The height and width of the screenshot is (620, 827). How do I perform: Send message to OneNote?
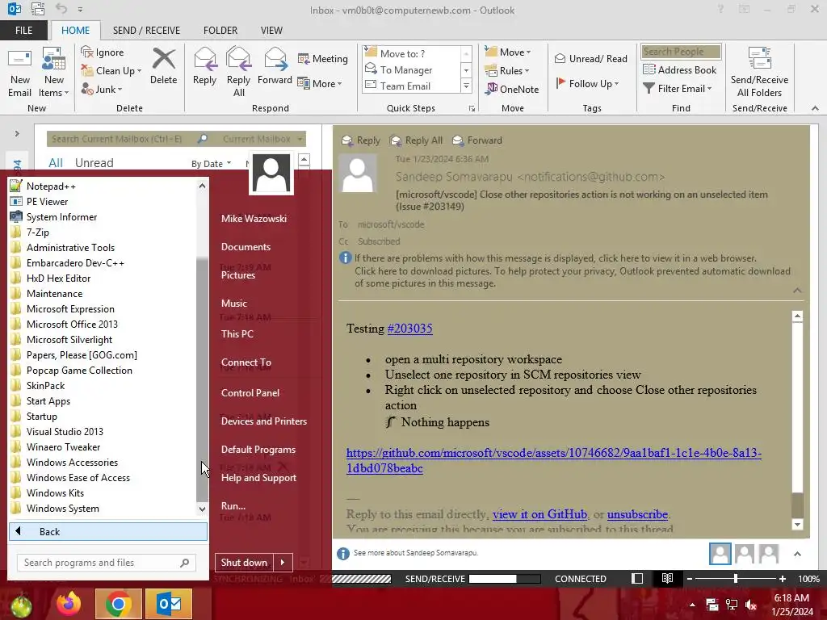pyautogui.click(x=513, y=89)
